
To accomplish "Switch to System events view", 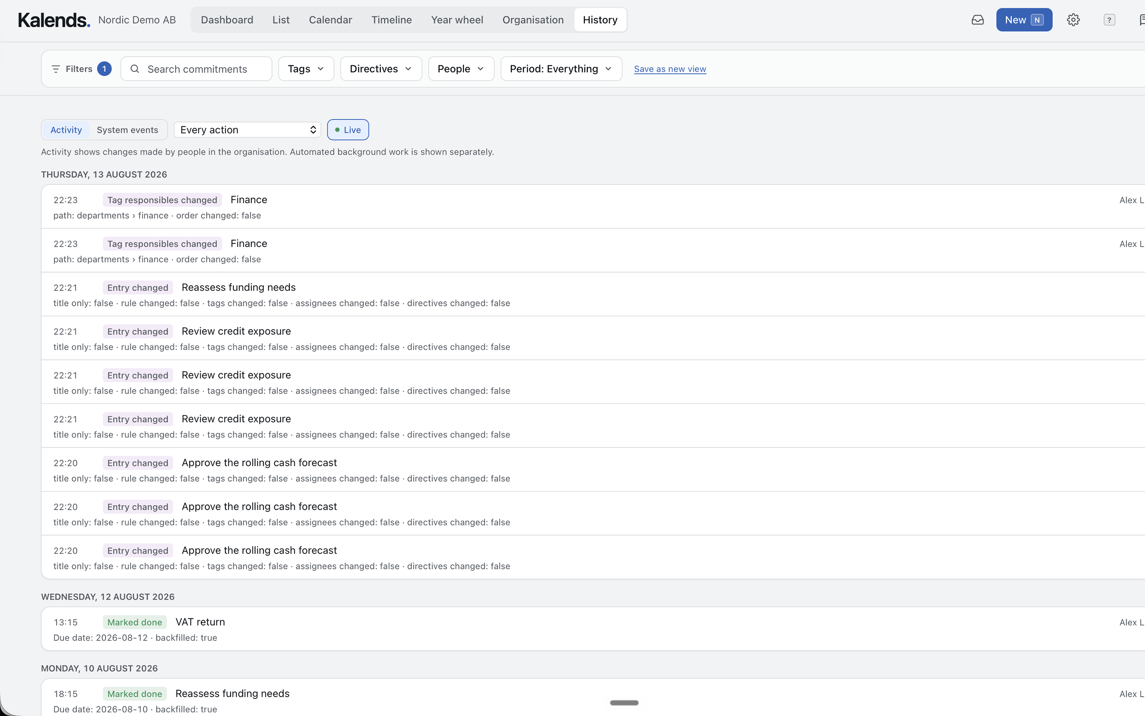I will click(x=127, y=130).
